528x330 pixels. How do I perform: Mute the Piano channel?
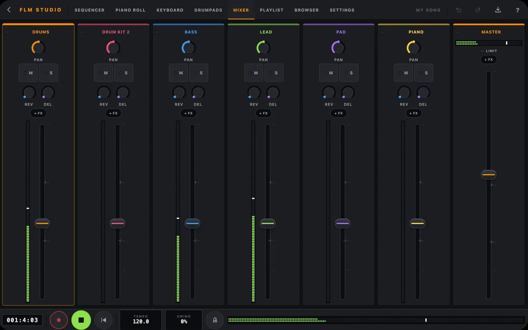pyautogui.click(x=404, y=73)
